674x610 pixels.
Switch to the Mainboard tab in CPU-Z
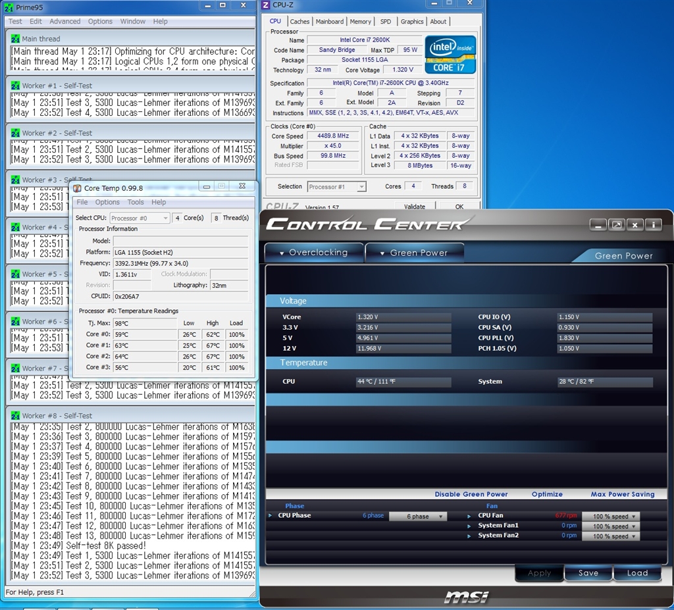[330, 22]
